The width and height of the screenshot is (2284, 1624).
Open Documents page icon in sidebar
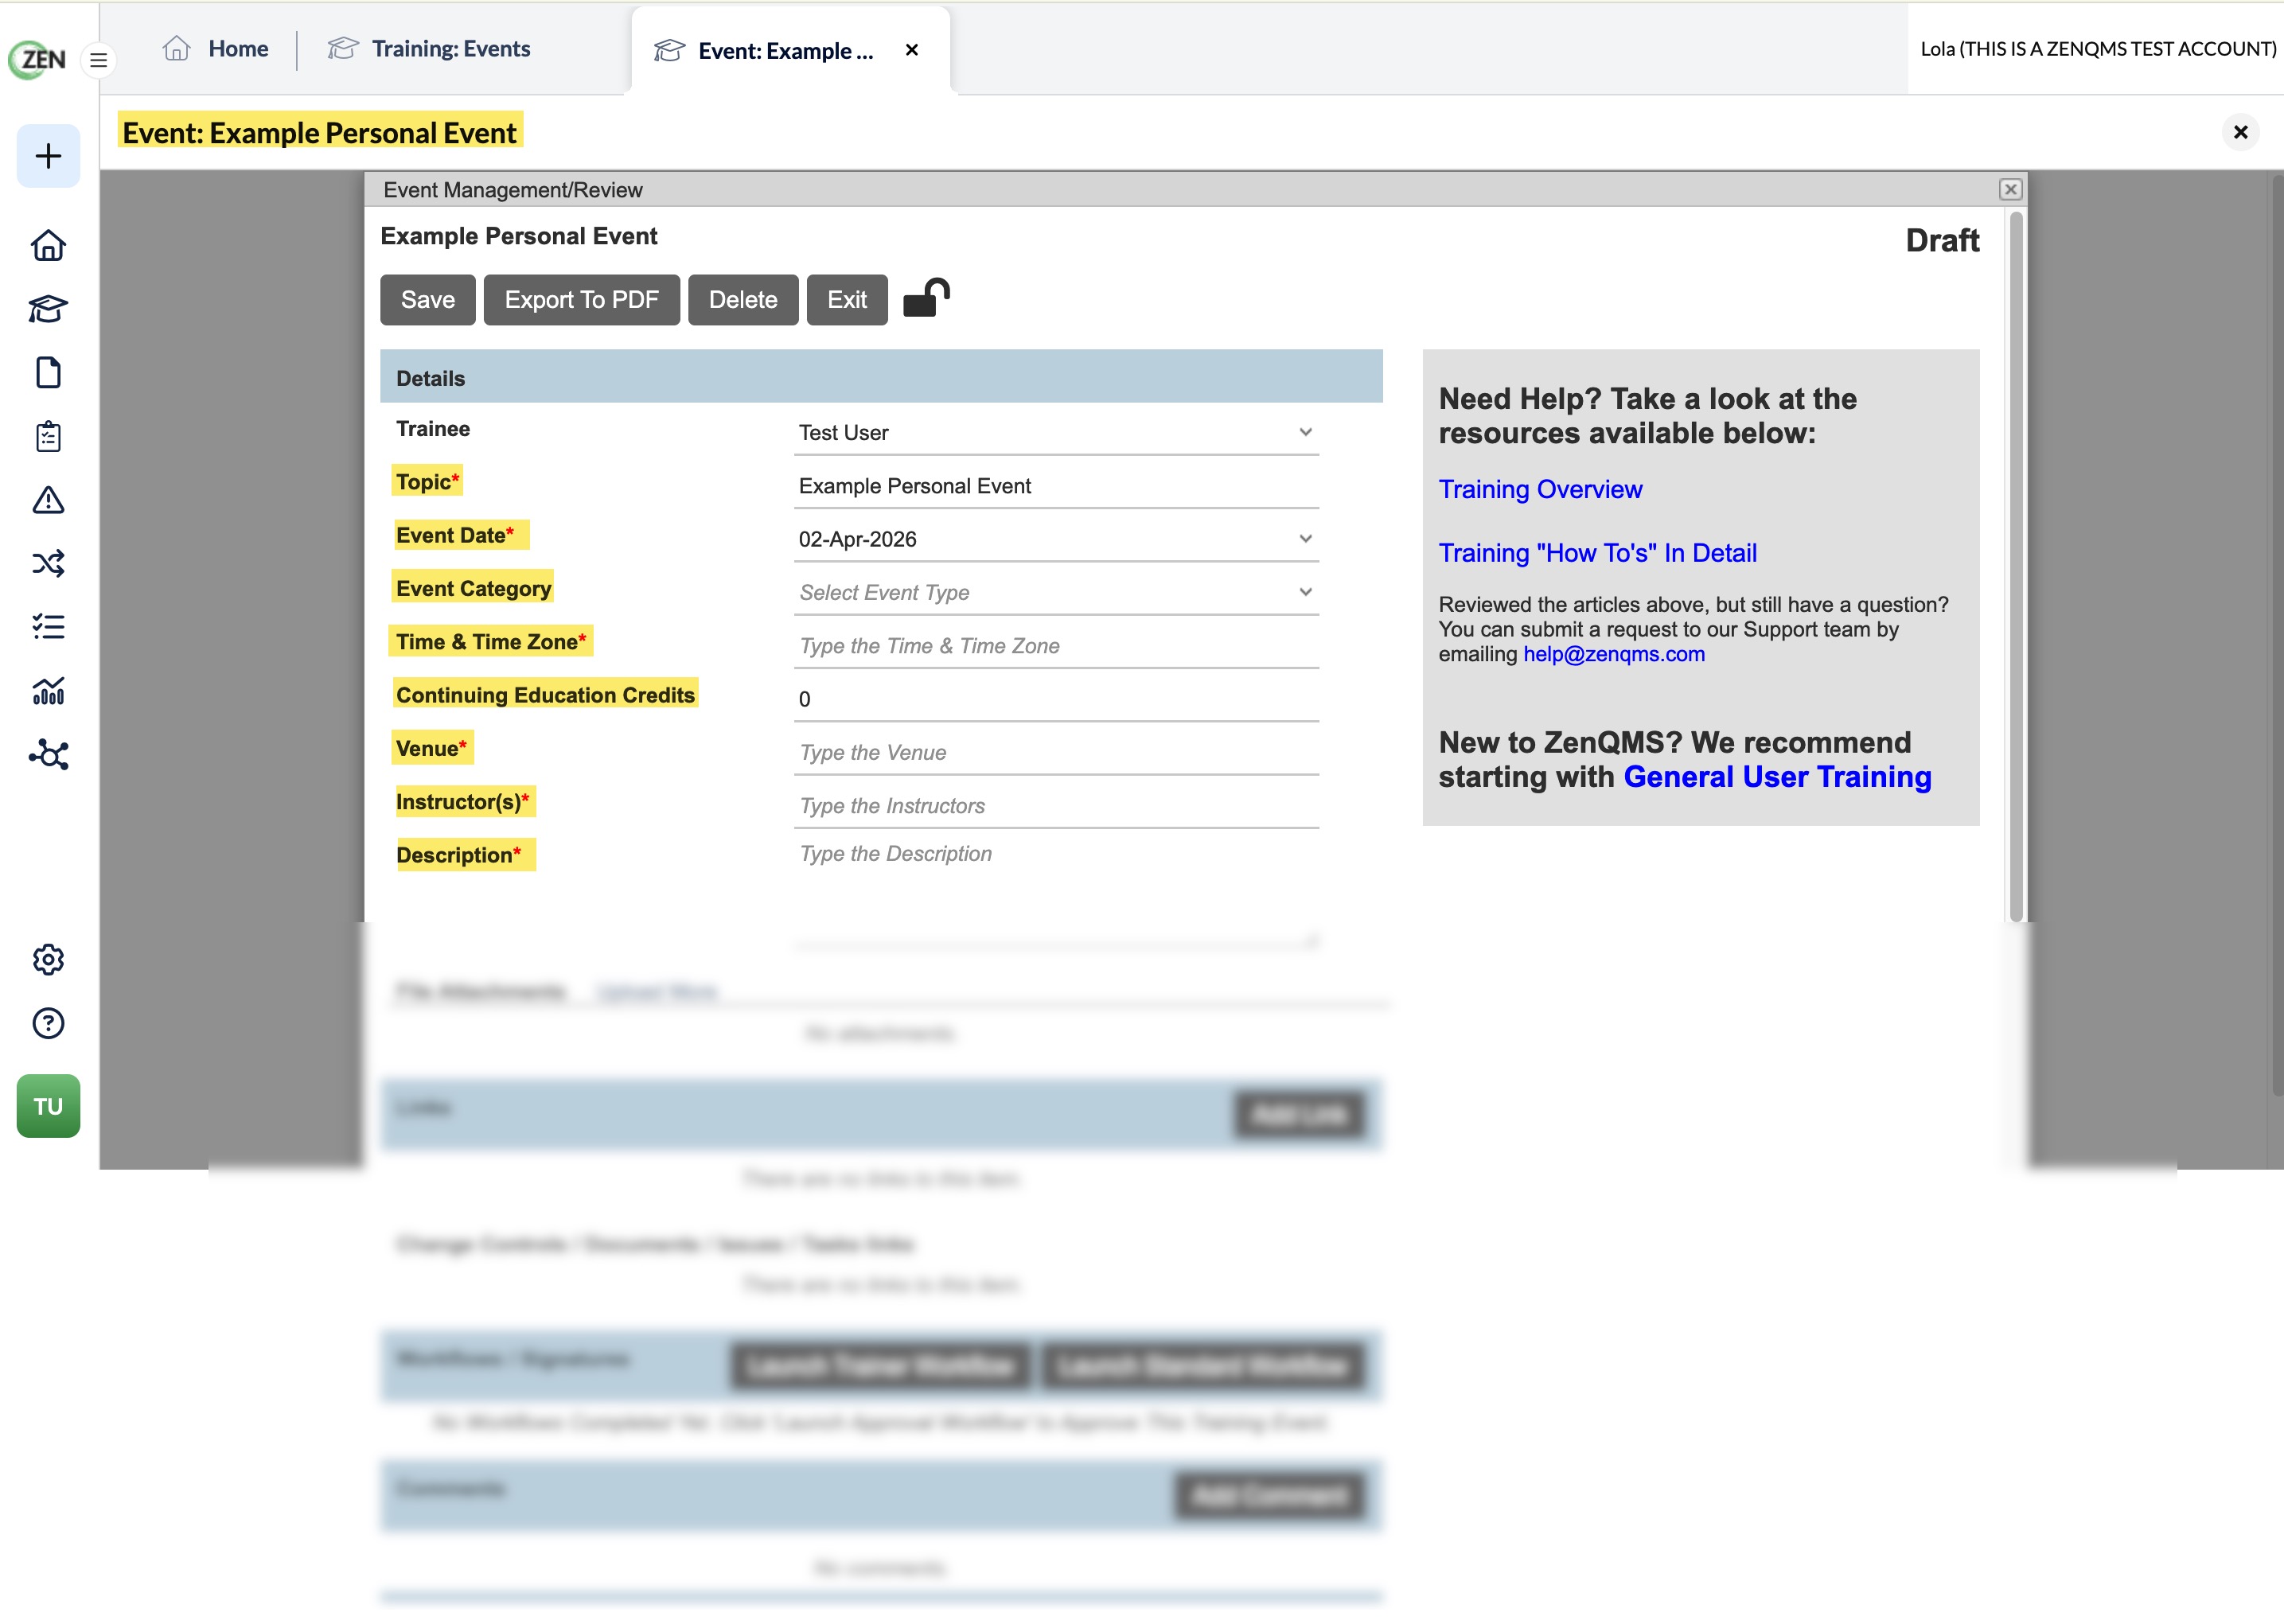[x=48, y=372]
